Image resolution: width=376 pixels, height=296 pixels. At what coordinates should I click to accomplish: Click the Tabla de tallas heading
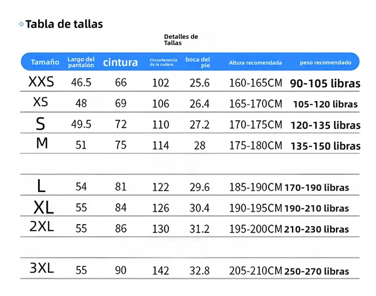coord(64,24)
